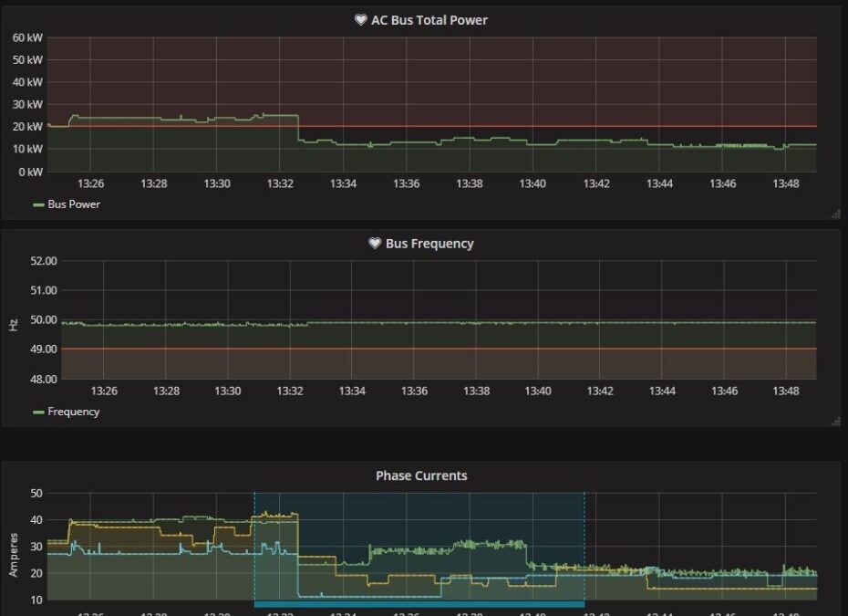848x616 pixels.
Task: Click the 40 kW axis label
Action: (27, 82)
